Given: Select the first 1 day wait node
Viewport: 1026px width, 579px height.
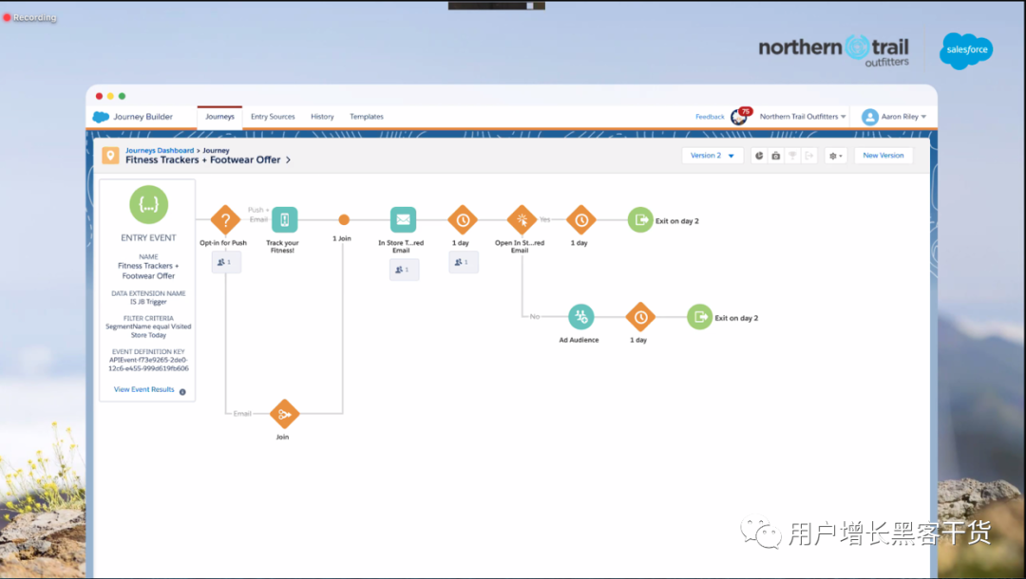Looking at the screenshot, I should [463, 220].
